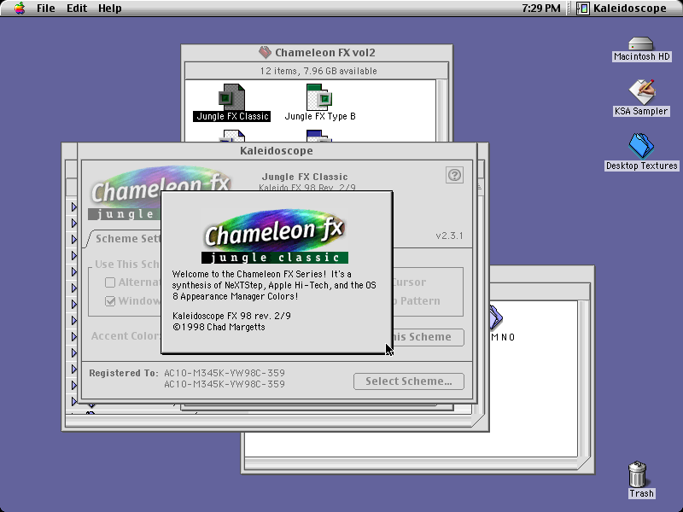
Task: Open the Kaleidoscope application menu
Action: [x=622, y=9]
